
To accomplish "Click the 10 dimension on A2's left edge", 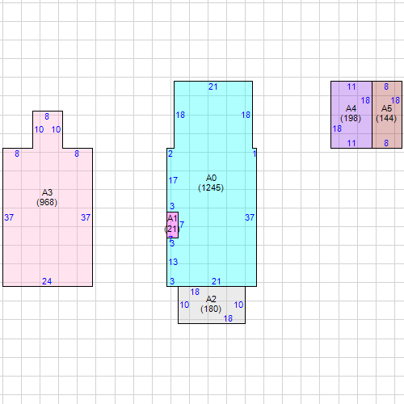I will [184, 305].
